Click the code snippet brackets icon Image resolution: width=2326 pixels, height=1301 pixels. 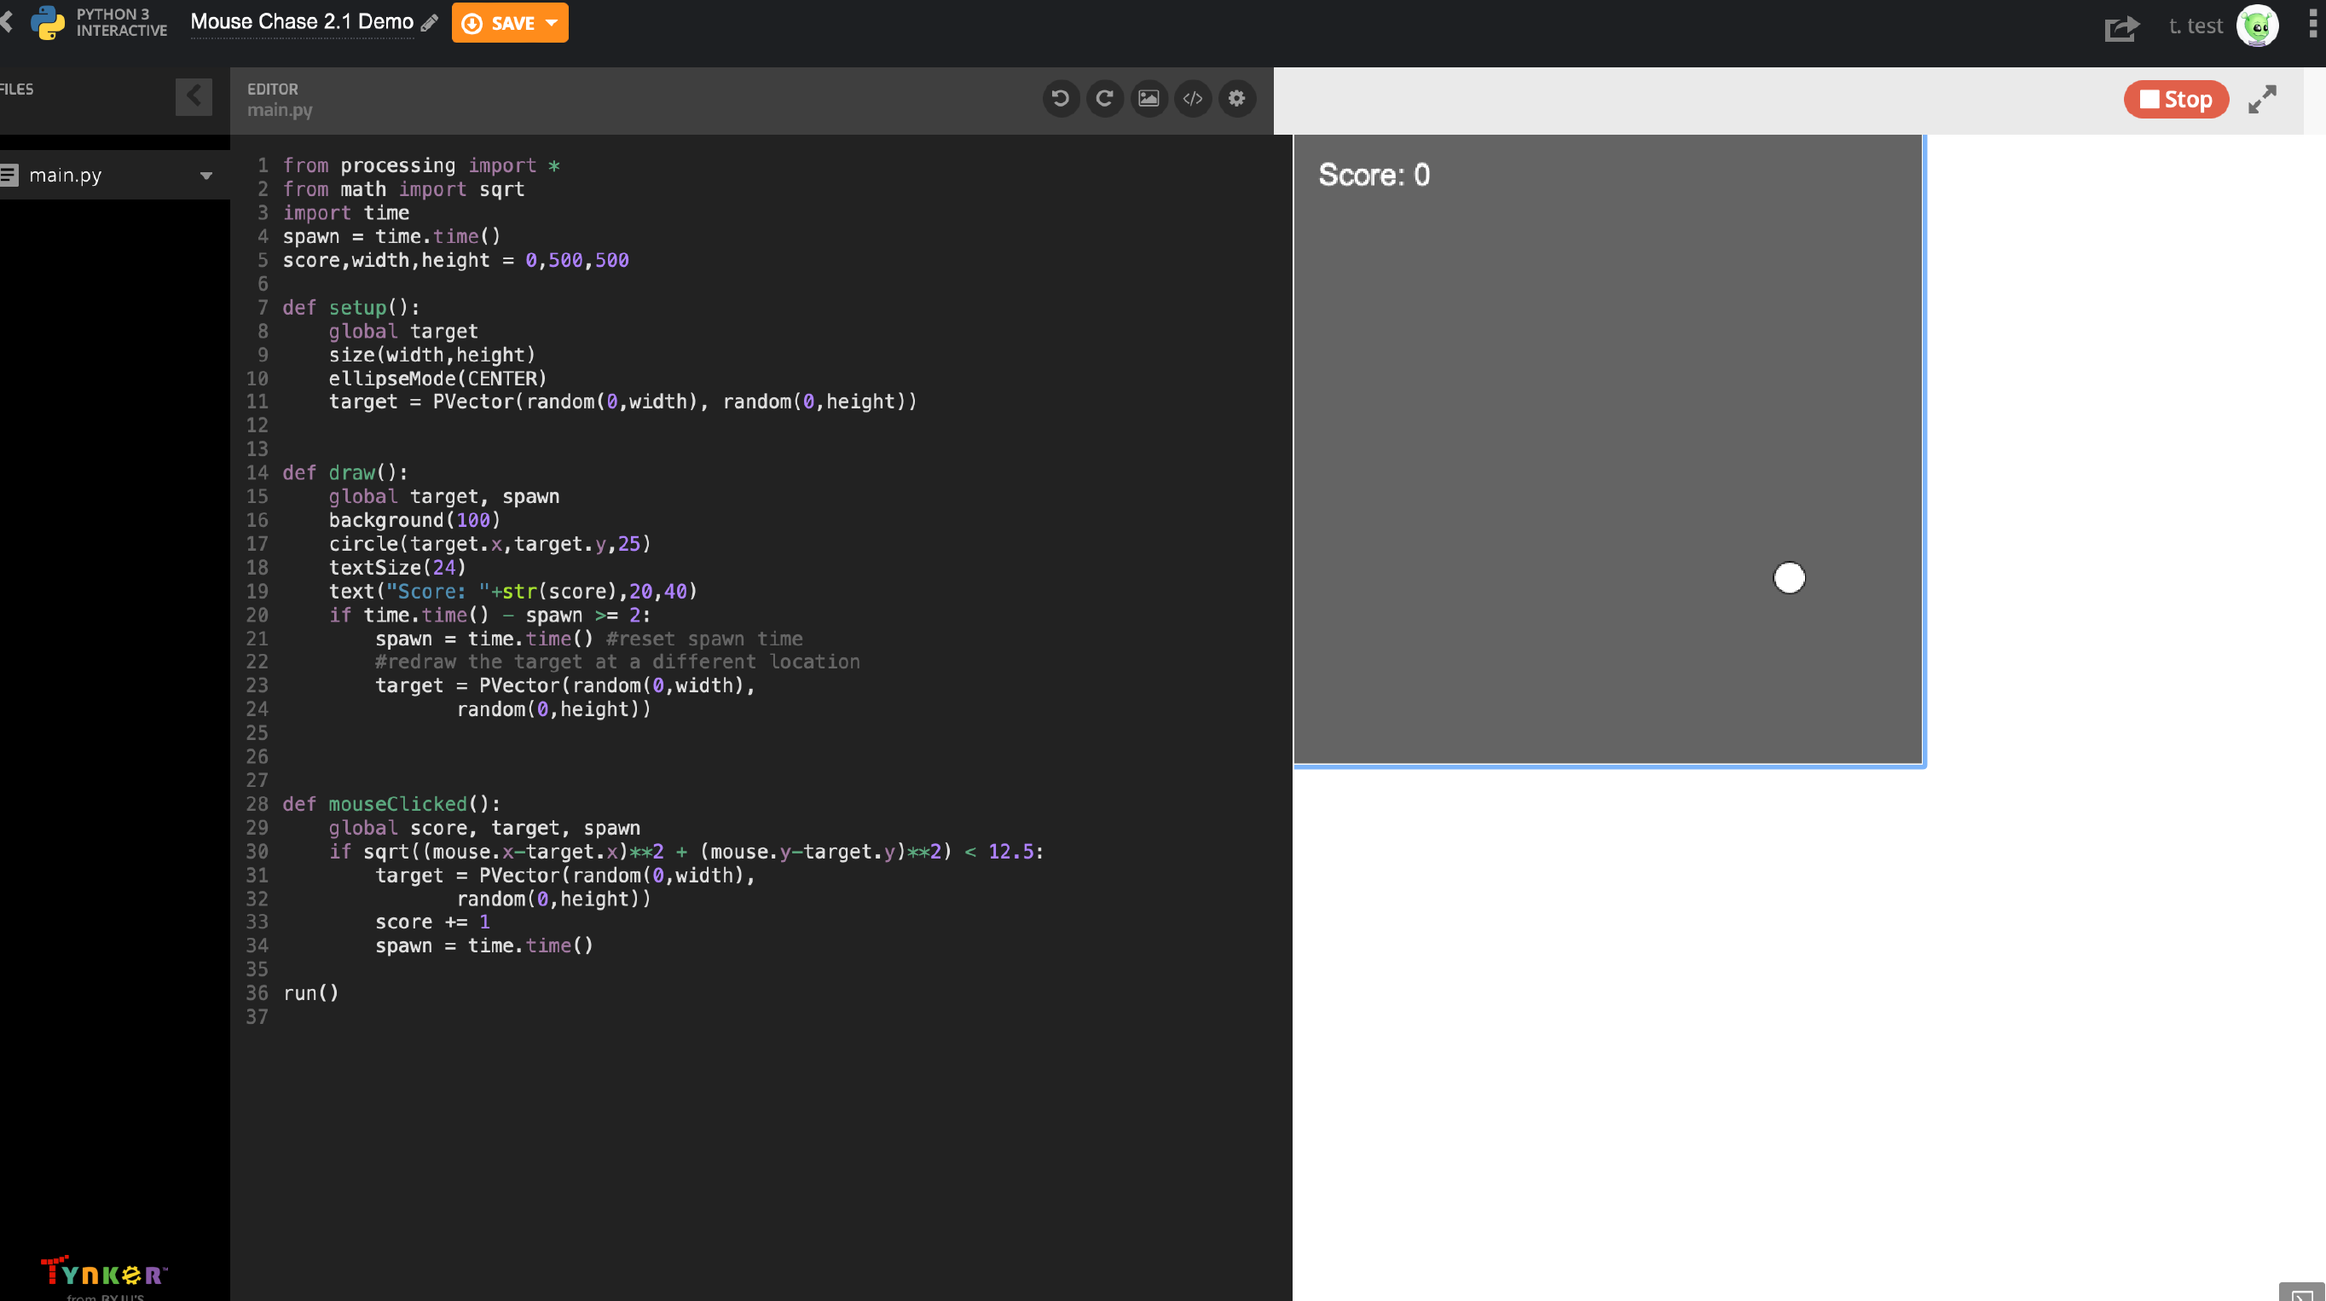click(x=1193, y=98)
